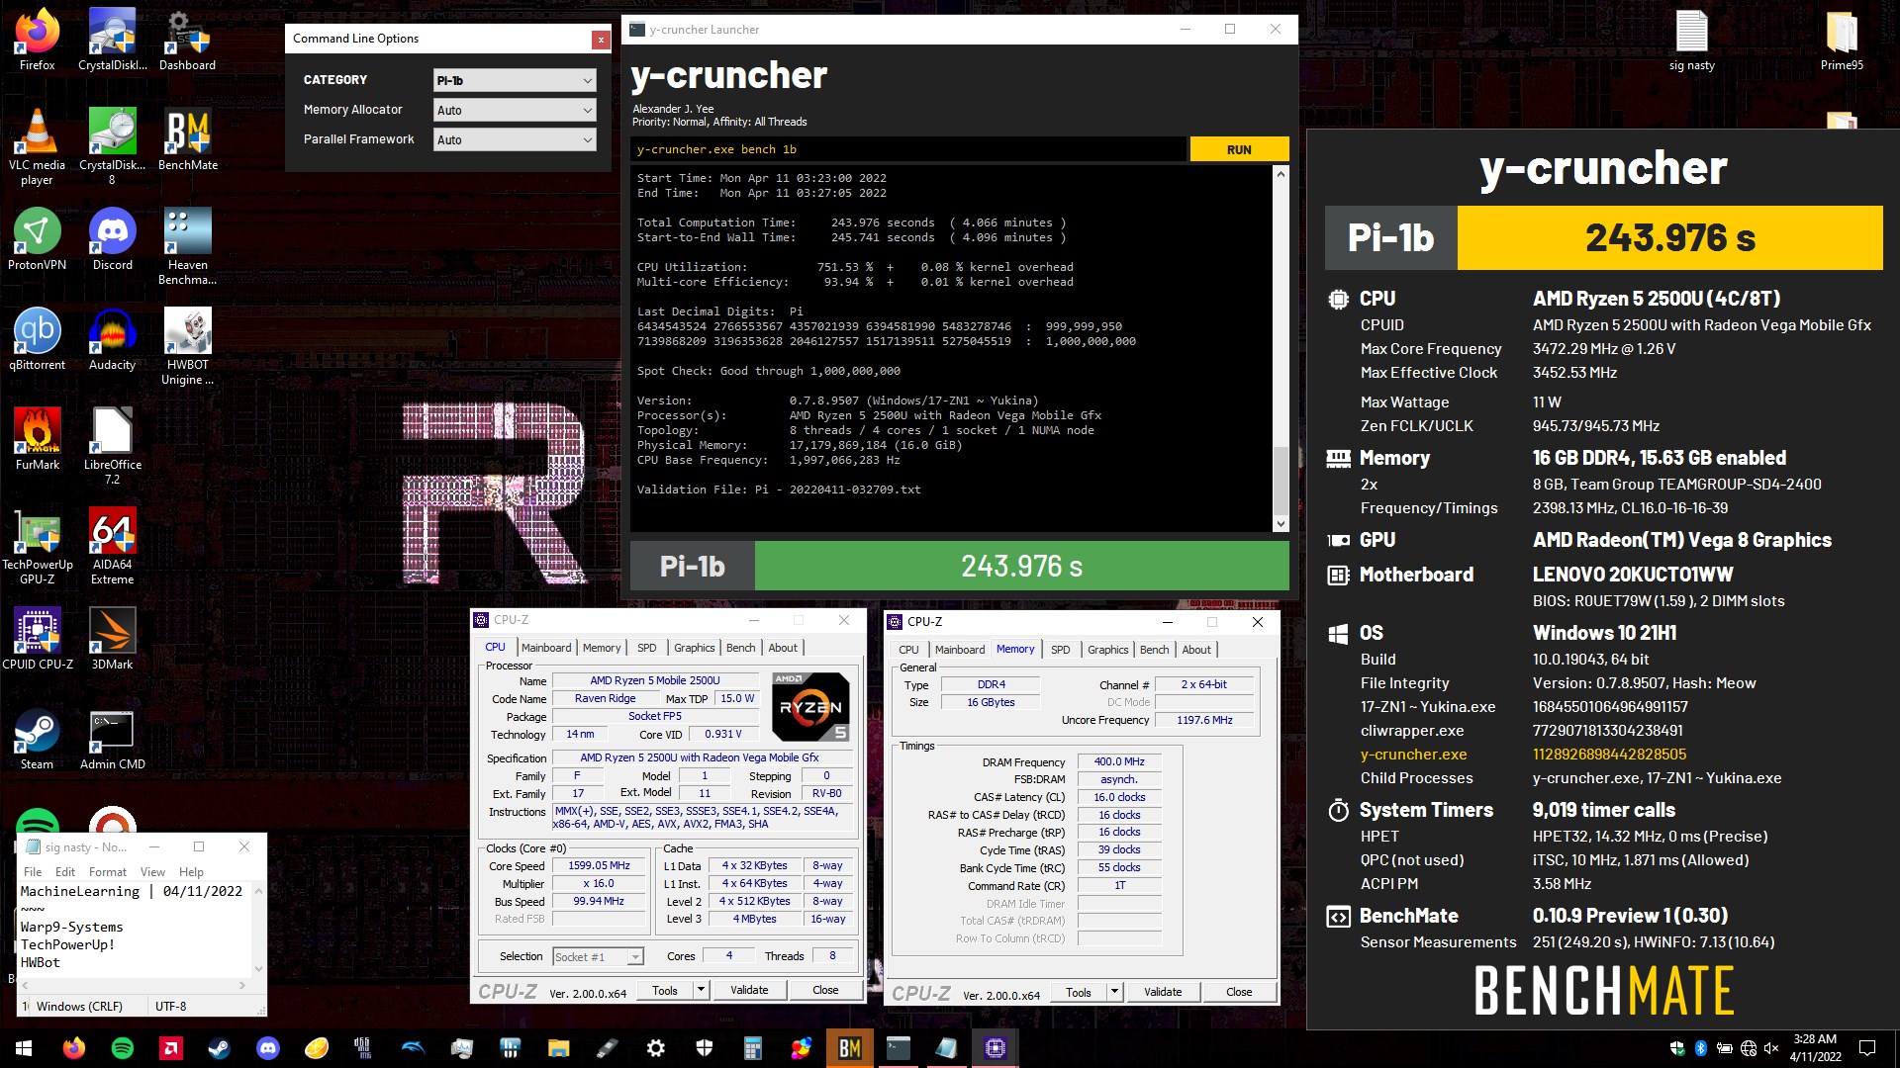Expand Tools dropdown arrow in left CPU-Z
This screenshot has width=1900, height=1068.
701,990
